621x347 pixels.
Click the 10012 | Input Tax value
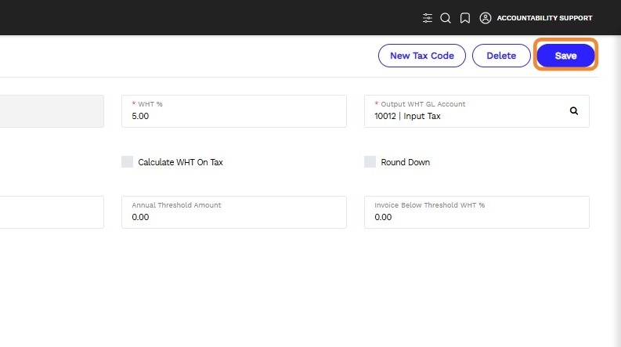point(407,117)
